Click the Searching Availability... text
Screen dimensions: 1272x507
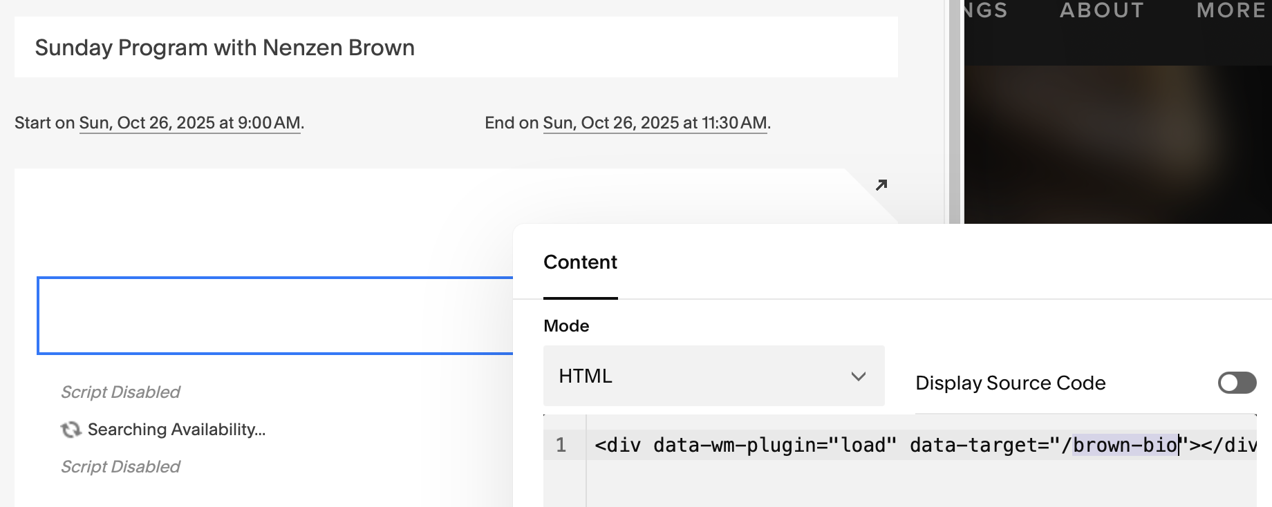[x=177, y=430]
